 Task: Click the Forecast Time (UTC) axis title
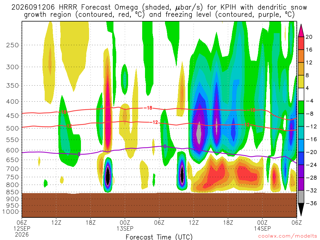pyautogui.click(x=159, y=237)
